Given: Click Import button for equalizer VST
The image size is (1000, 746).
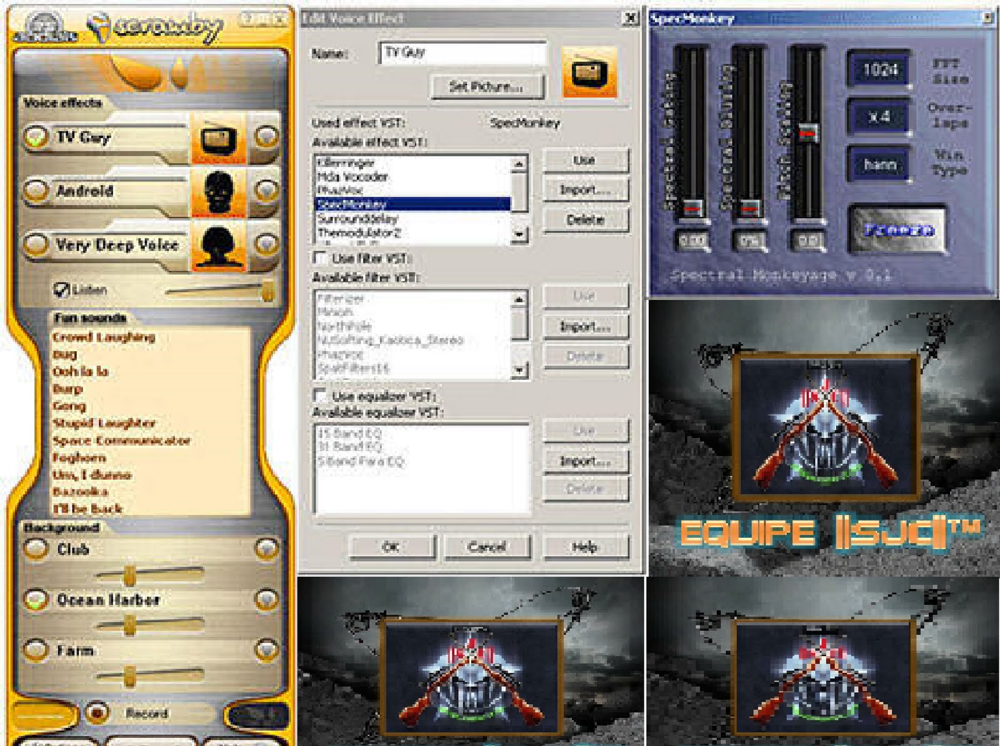Looking at the screenshot, I should [585, 461].
